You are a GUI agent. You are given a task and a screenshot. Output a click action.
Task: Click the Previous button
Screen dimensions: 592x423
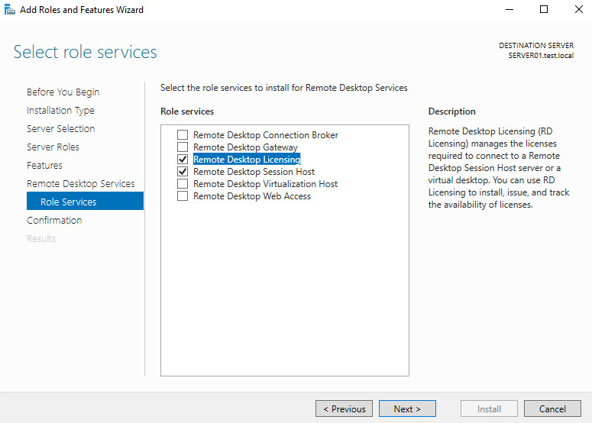click(x=345, y=409)
